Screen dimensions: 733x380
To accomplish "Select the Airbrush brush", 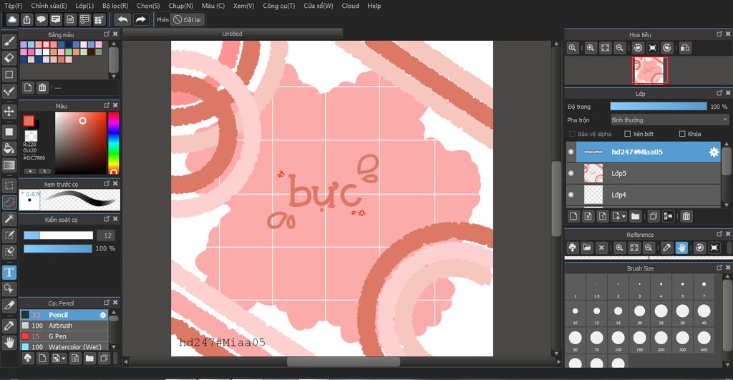I will [x=64, y=326].
